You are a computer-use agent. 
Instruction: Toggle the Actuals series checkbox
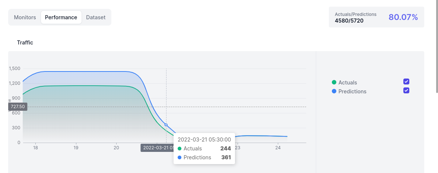click(x=406, y=82)
